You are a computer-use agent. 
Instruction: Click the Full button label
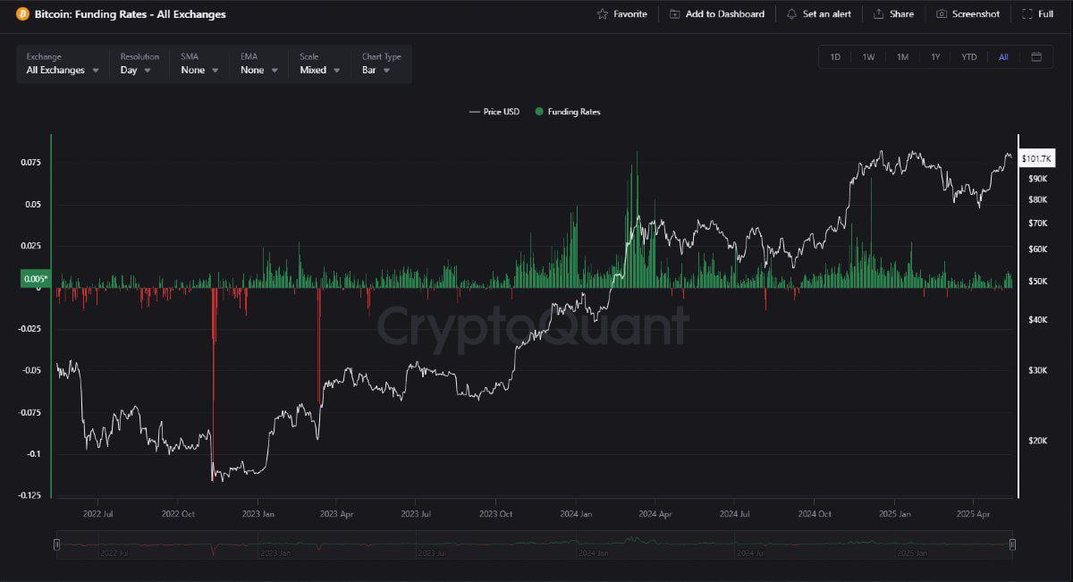pyautogui.click(x=1045, y=14)
